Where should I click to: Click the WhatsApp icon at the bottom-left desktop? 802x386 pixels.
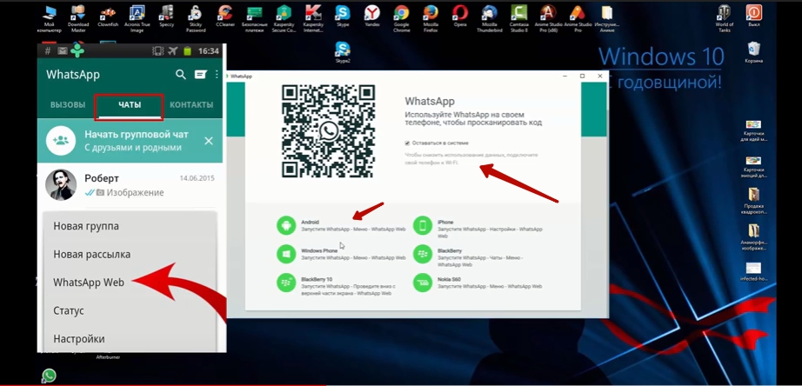point(49,376)
